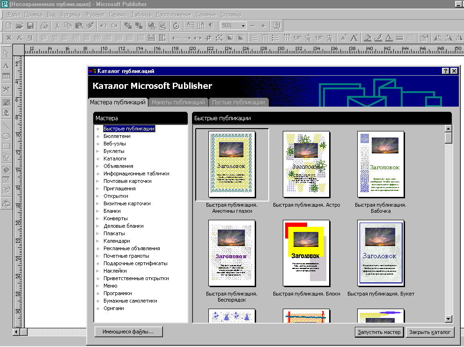Select the Text Frame tool
Viewport: 464px width, 347px height.
[x=6, y=66]
